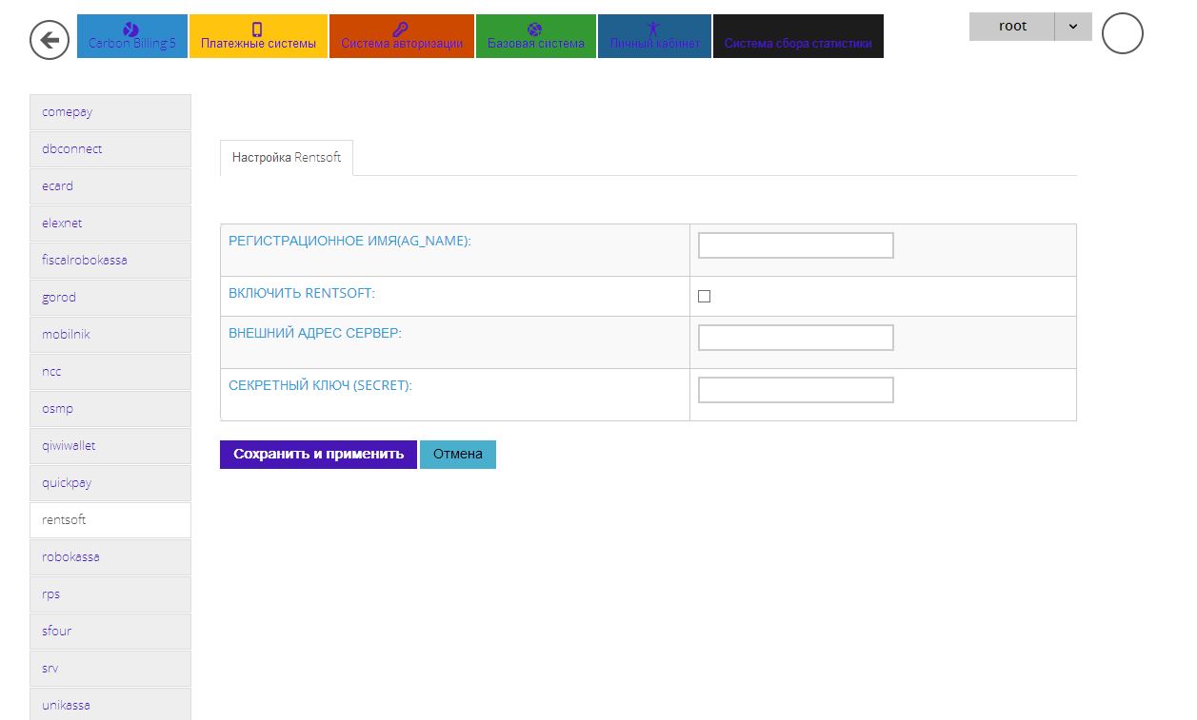Switch to the Настройка Rentsoft tab
The image size is (1197, 720).
[287, 158]
